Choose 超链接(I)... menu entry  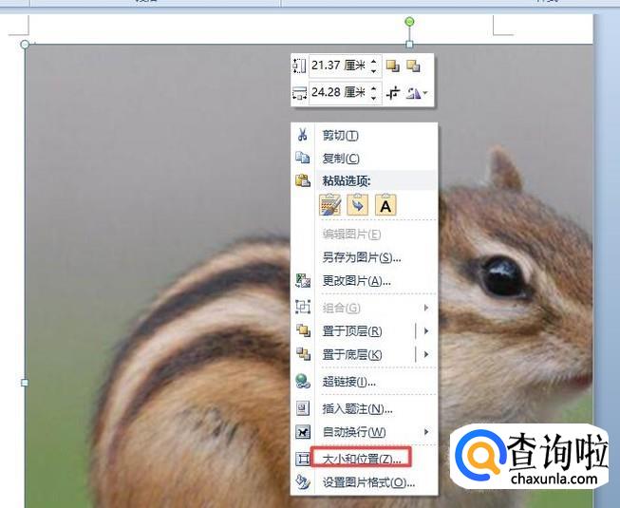coord(365,382)
